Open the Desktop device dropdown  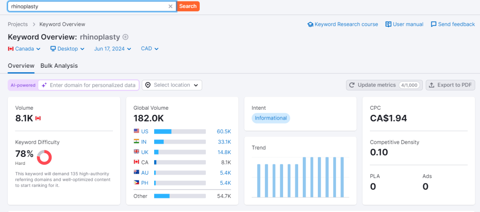tap(67, 49)
